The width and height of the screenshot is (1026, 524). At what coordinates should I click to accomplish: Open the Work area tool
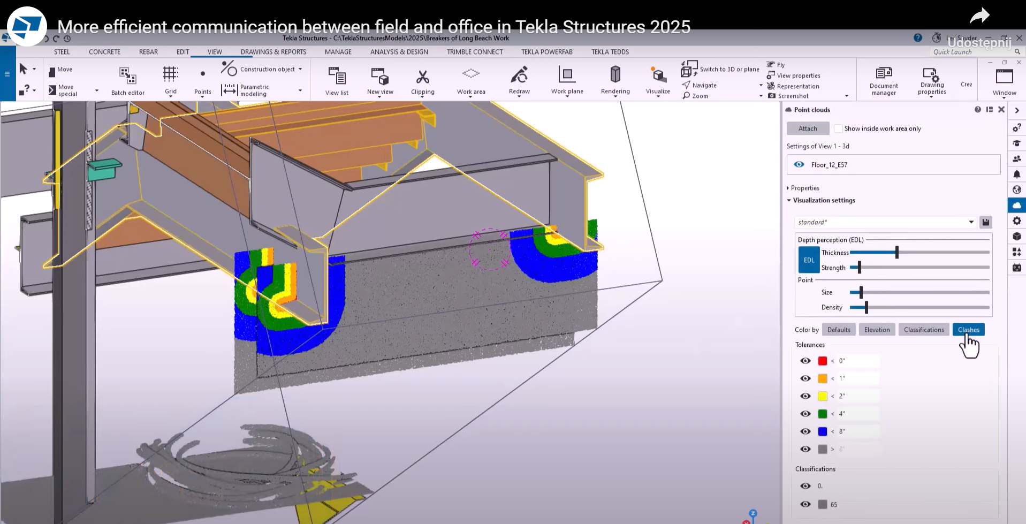coord(471,81)
